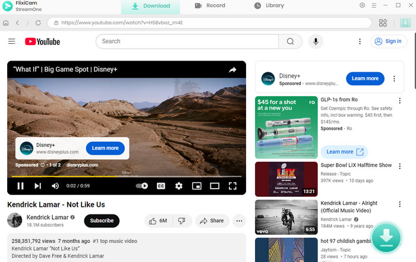Viewport: 416px width, 262px height.
Task: Click the floating green download button
Action: [386, 237]
